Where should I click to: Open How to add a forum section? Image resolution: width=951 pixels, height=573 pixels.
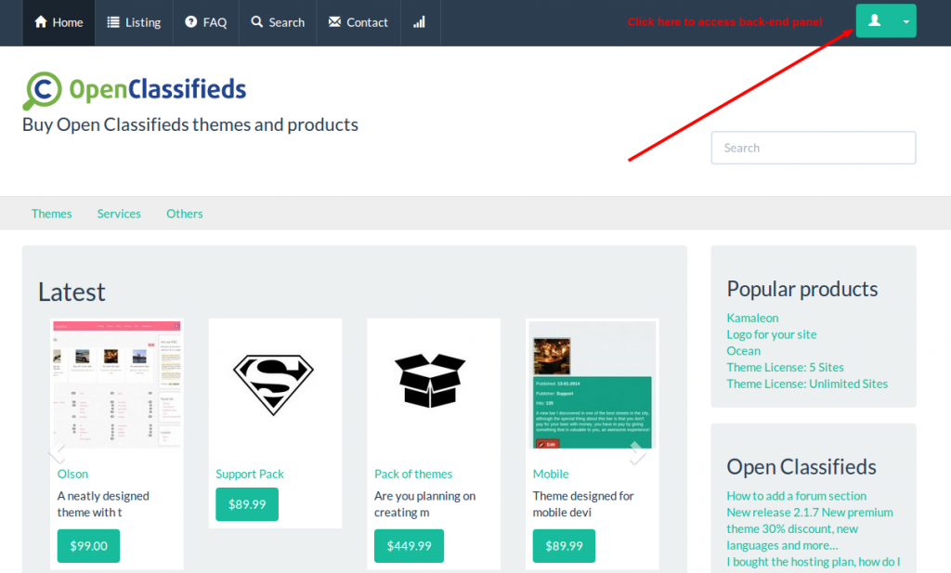796,496
